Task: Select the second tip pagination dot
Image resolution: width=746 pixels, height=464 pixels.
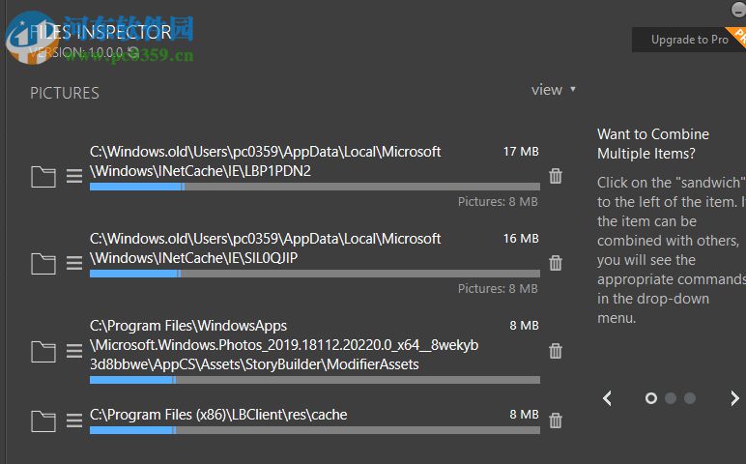Action: (x=671, y=398)
